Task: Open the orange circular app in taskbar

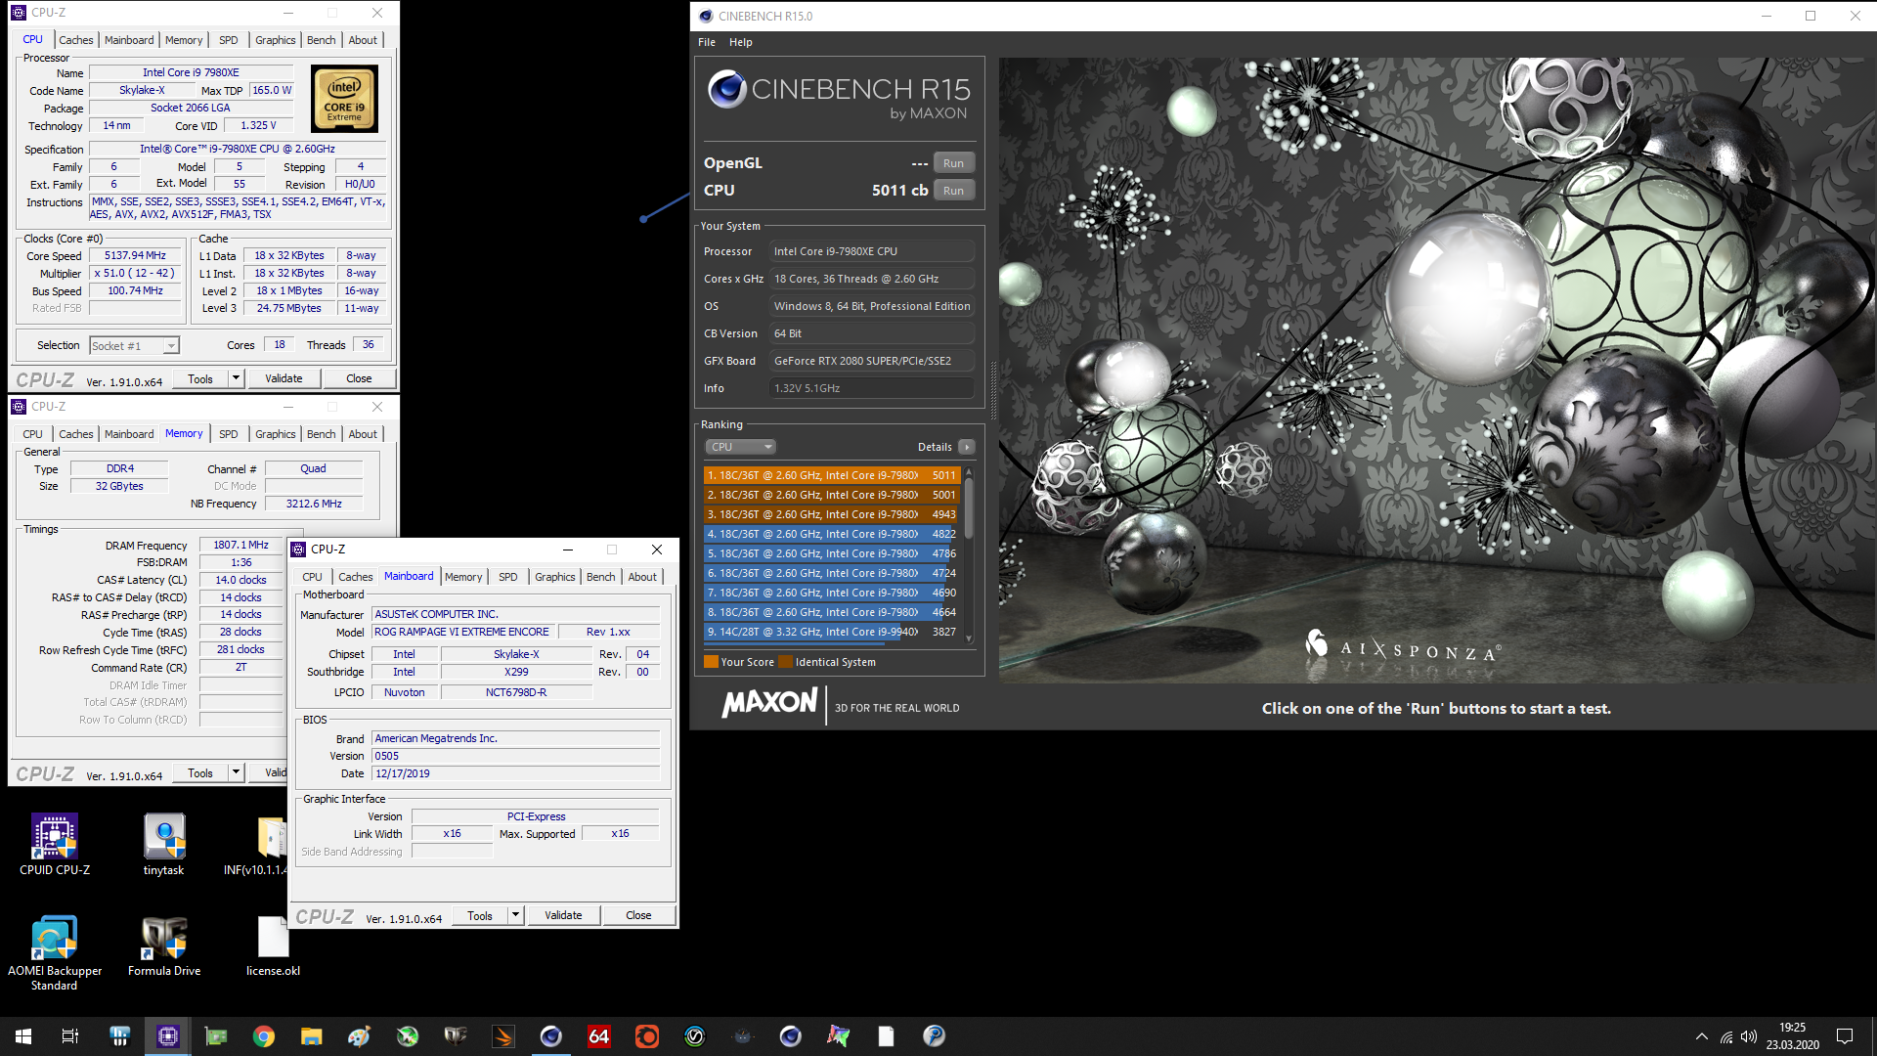Action: (x=647, y=1036)
